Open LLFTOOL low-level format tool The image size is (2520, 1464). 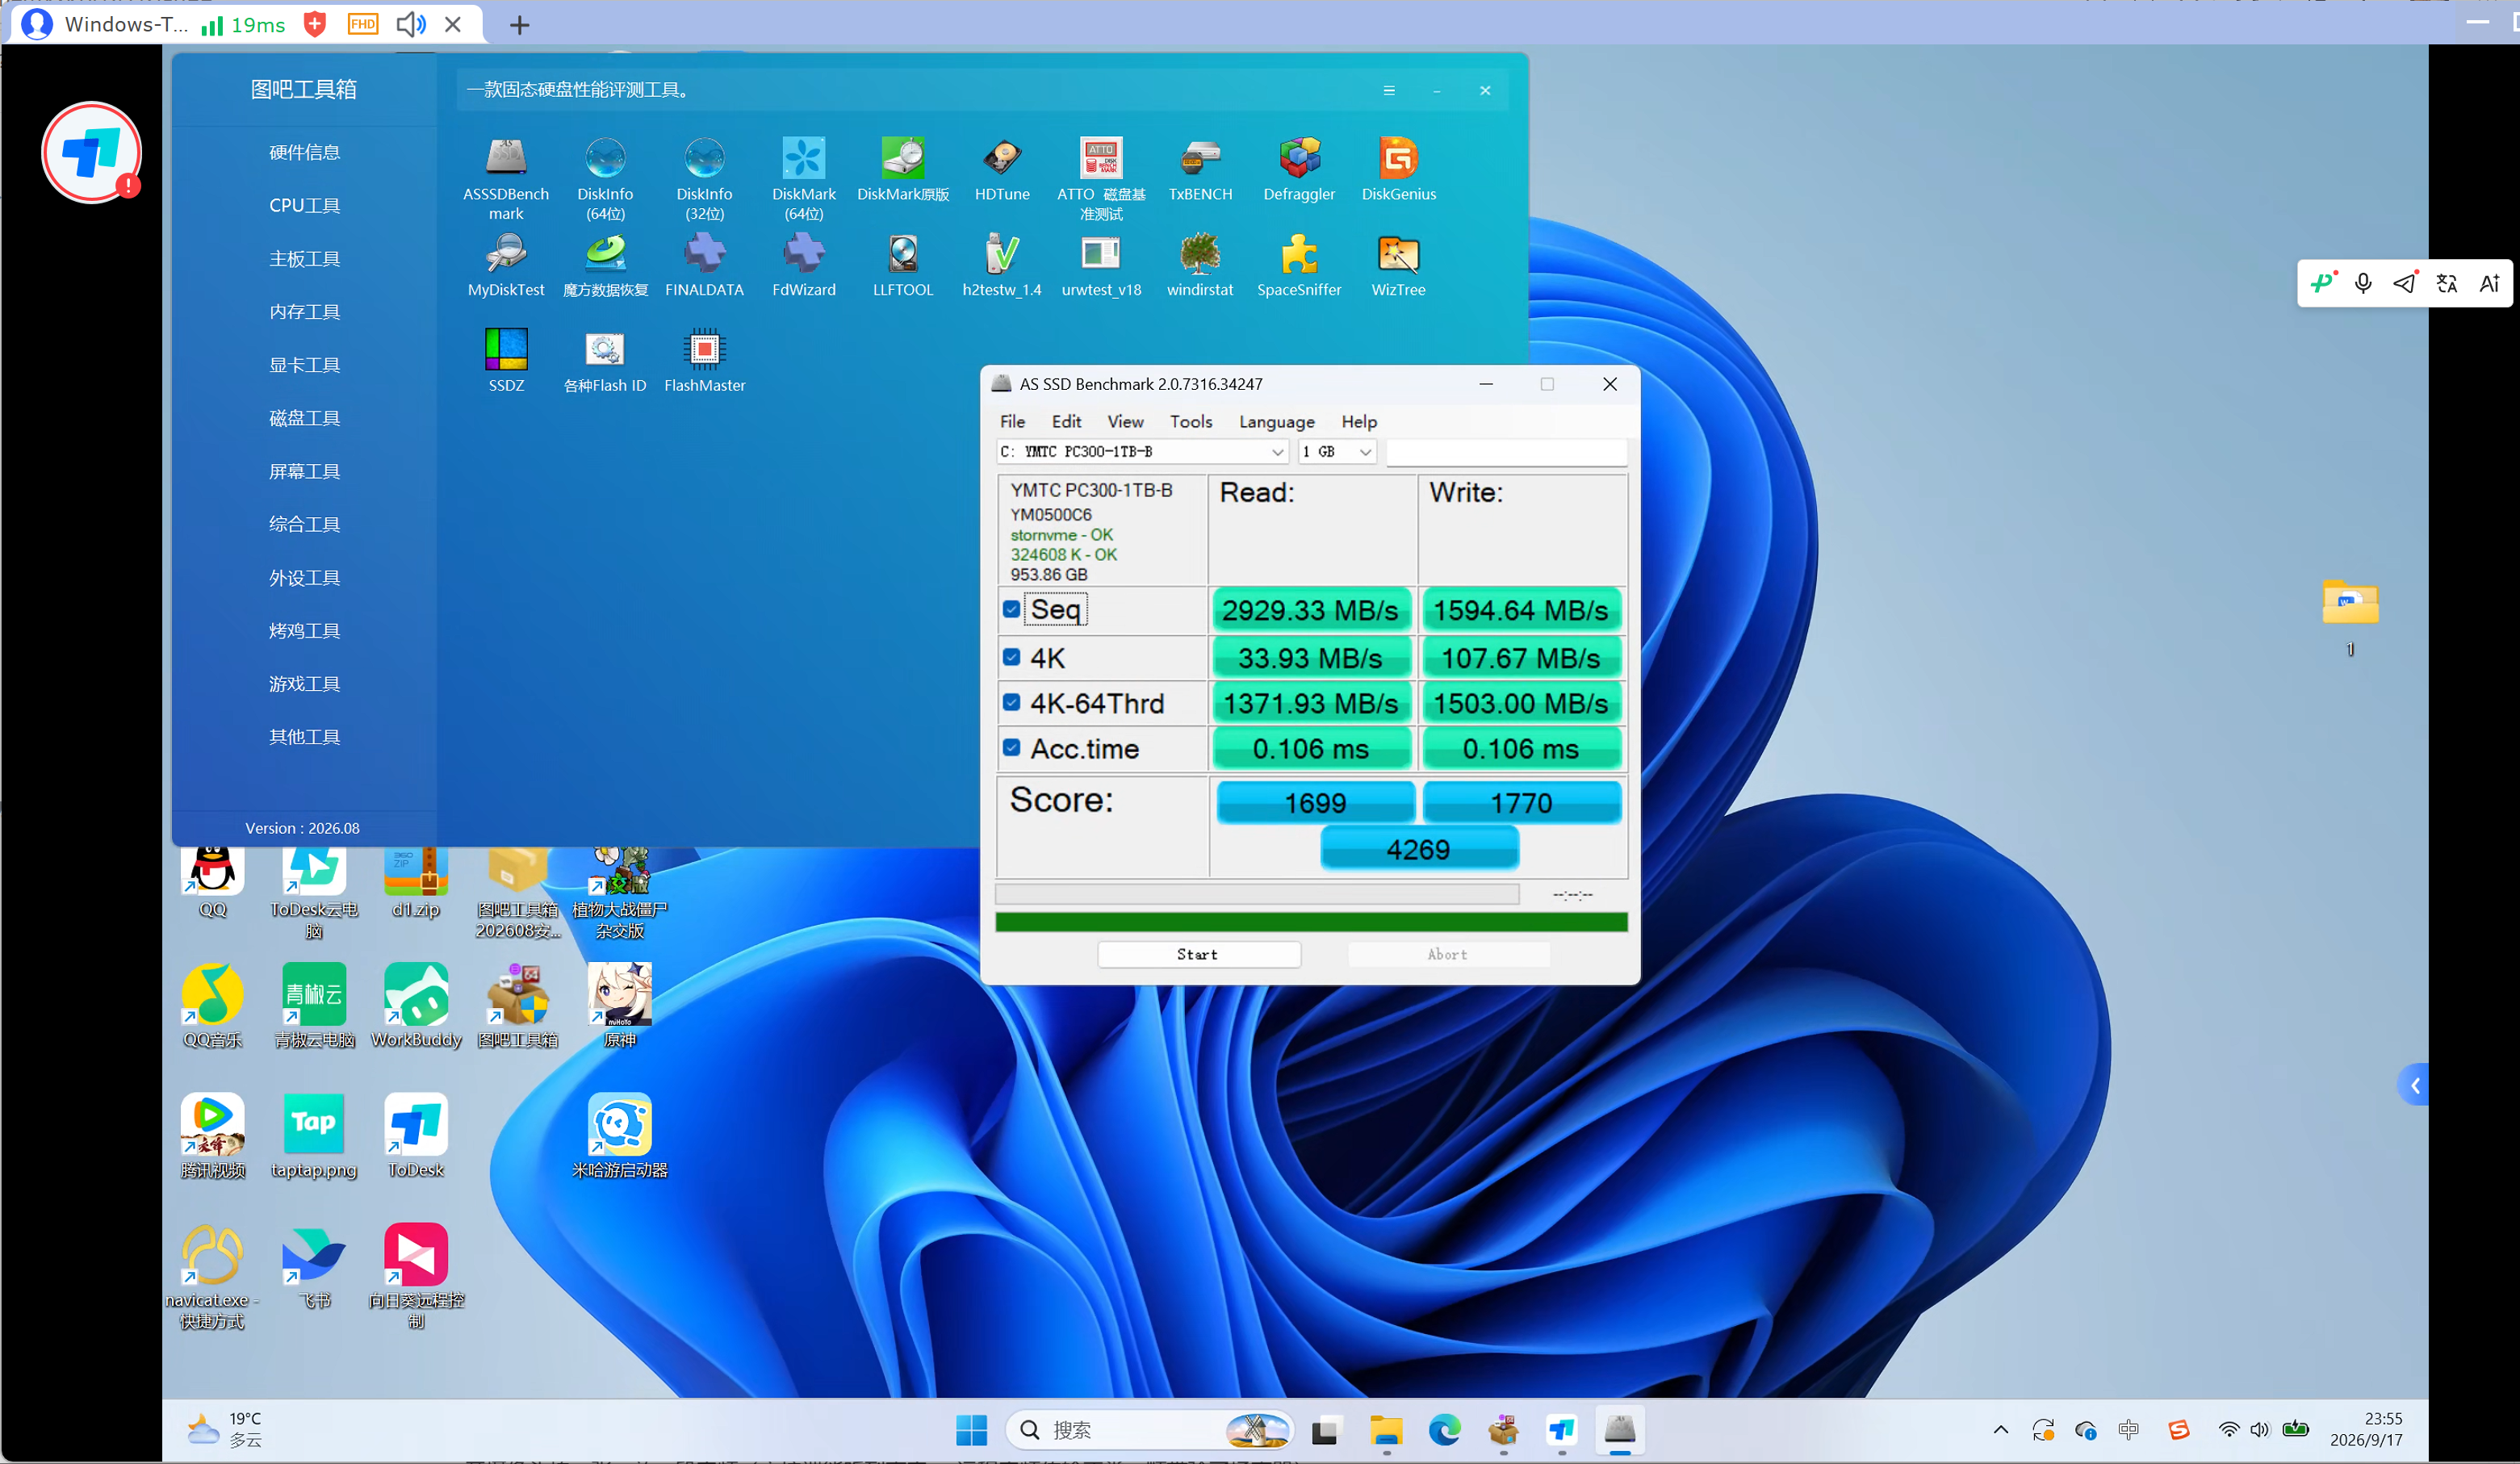(x=903, y=254)
